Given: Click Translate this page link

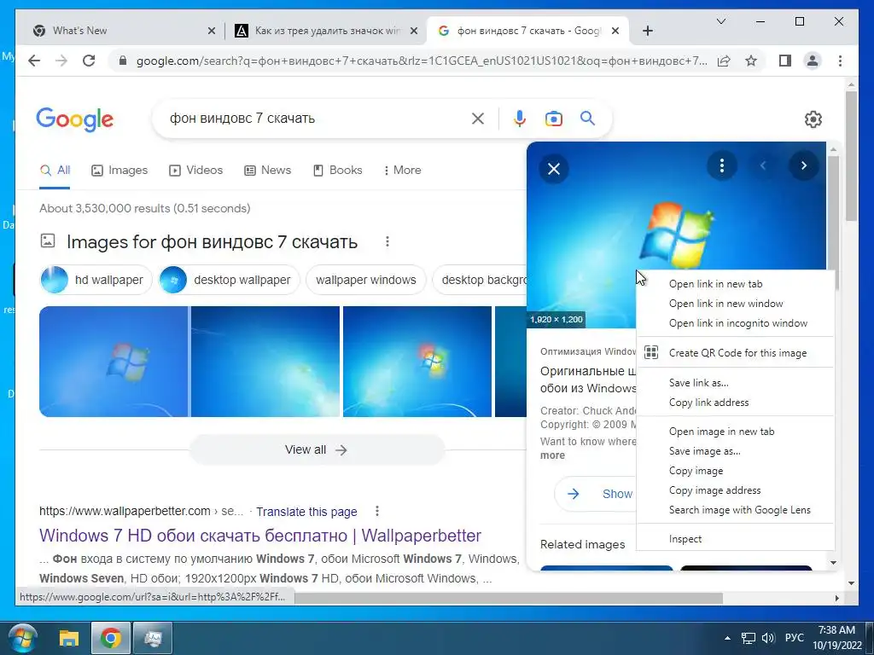Looking at the screenshot, I should [306, 512].
